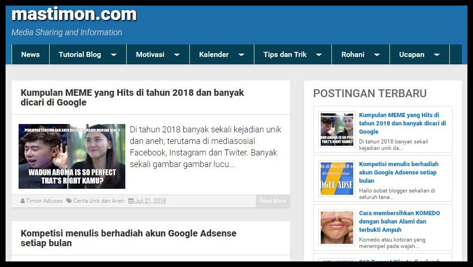This screenshot has height=267, width=473.
Task: Click the person icon beside Timon Adiyoso
Action: (23, 201)
